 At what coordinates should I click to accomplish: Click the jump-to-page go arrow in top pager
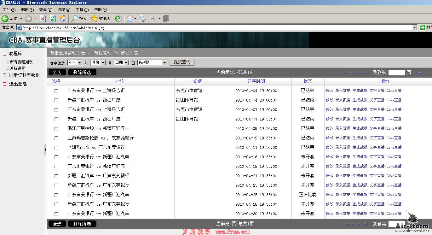(x=420, y=73)
